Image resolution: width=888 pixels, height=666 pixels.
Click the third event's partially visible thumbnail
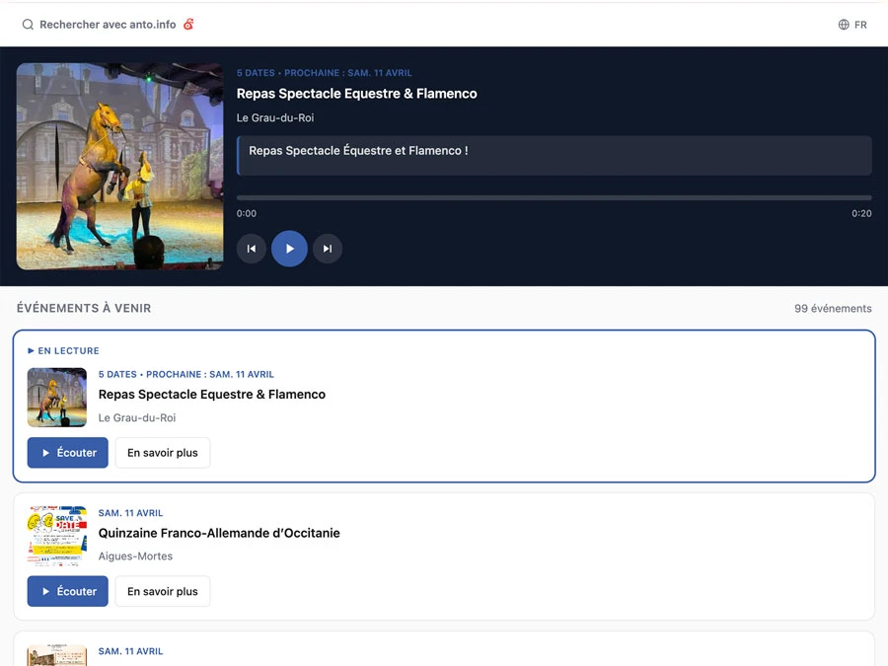click(57, 656)
